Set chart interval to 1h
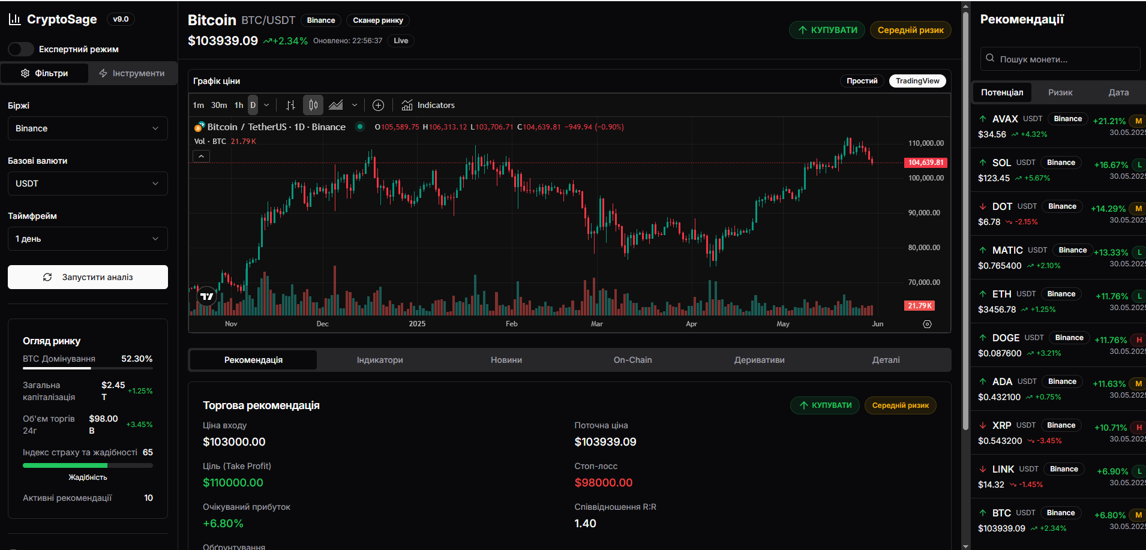Image resolution: width=1146 pixels, height=550 pixels. (x=239, y=106)
